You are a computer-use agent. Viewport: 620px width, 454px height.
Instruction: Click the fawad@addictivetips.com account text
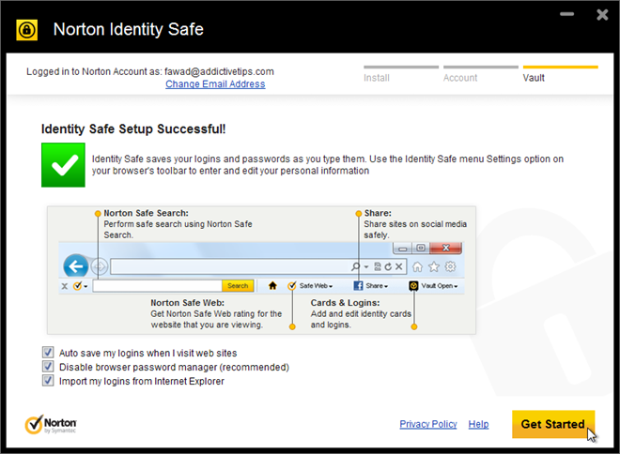(219, 71)
